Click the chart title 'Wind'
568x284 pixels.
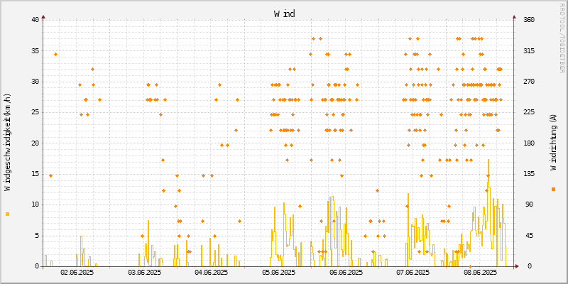click(x=284, y=13)
